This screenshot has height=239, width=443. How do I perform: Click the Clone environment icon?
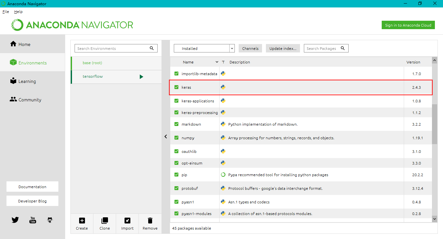point(104,221)
